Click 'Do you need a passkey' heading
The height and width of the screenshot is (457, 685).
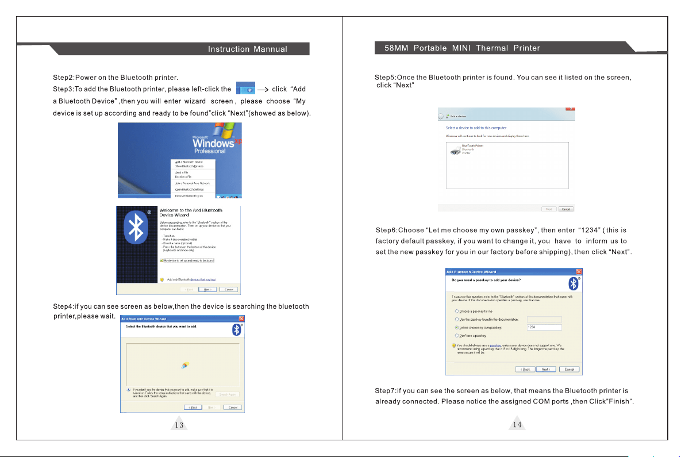486,280
